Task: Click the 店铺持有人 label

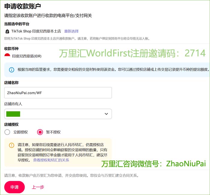Action: (x=13, y=104)
